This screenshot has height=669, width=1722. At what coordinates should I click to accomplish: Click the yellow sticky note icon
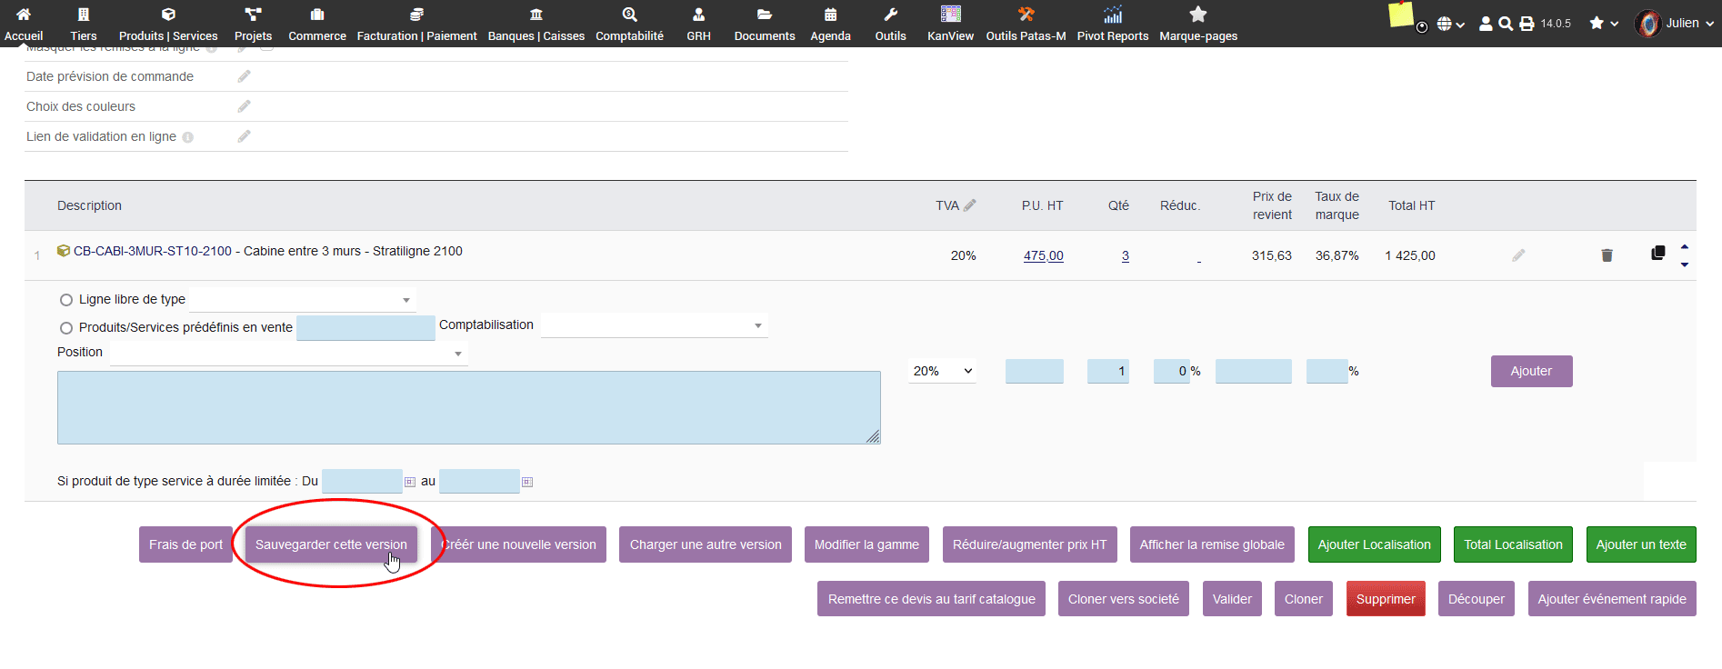click(x=1401, y=15)
